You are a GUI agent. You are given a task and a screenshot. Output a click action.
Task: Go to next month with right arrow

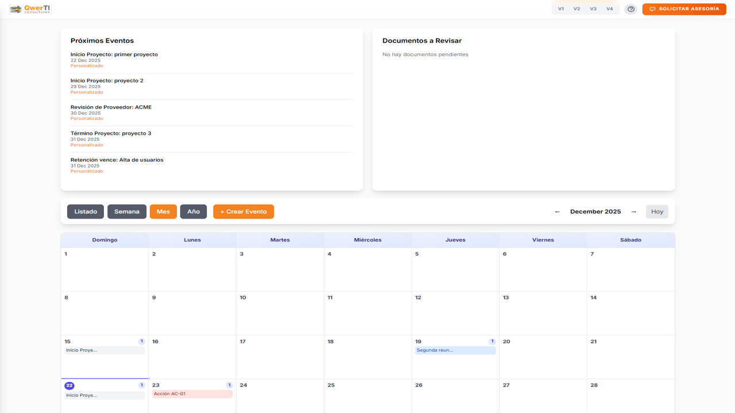[x=633, y=212]
